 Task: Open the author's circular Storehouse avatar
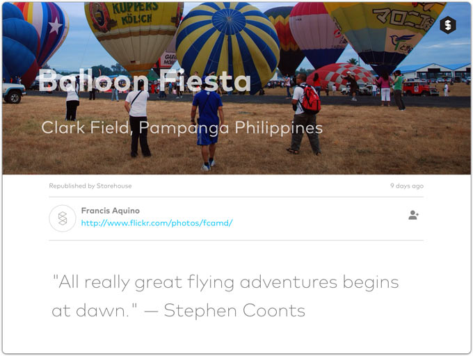[63, 218]
